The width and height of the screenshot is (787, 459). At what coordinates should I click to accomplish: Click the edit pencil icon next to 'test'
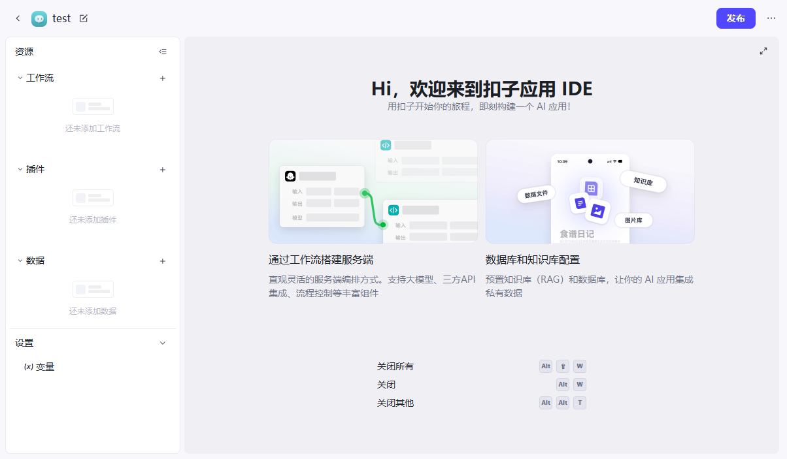tap(83, 18)
